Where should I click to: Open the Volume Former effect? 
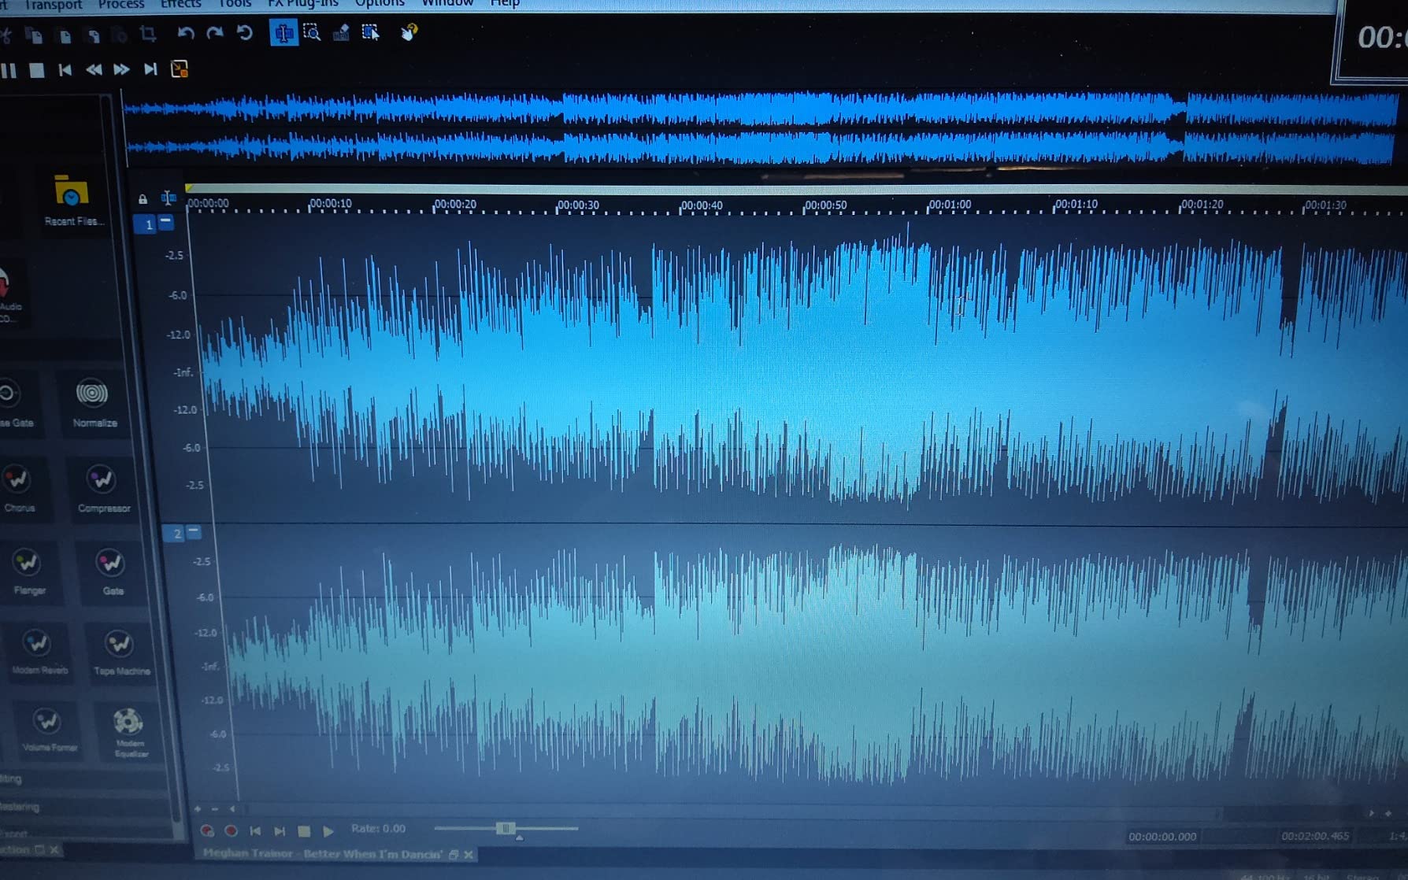point(49,730)
